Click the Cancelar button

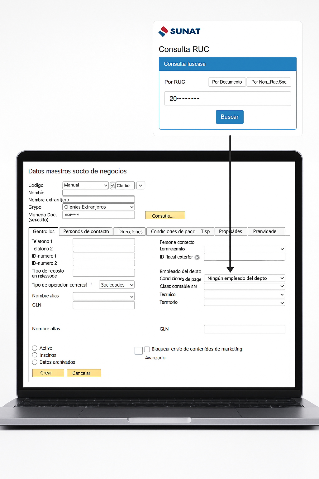click(x=84, y=373)
